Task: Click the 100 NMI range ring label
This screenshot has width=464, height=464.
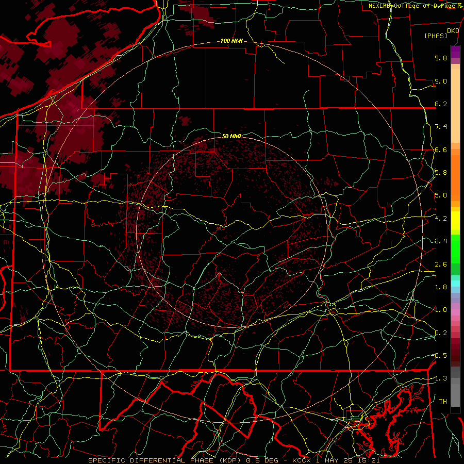Action: pyautogui.click(x=231, y=41)
